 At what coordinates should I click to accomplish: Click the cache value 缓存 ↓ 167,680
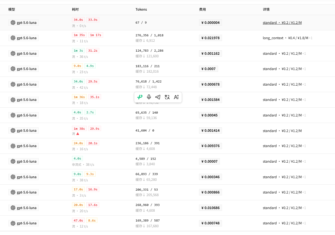pyautogui.click(x=147, y=226)
